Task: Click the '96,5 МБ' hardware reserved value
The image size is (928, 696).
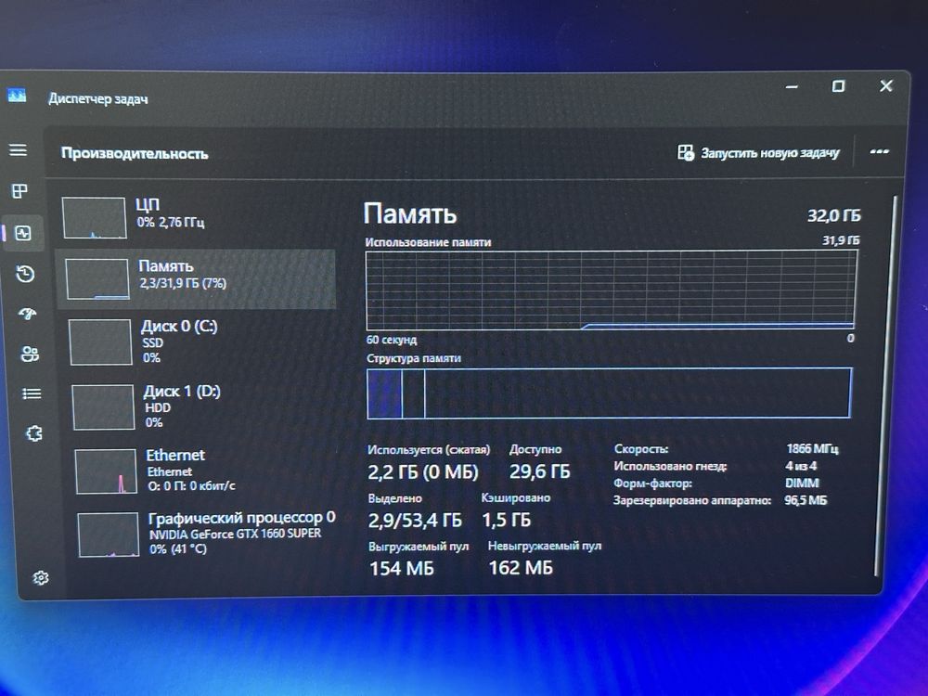Action: (x=806, y=500)
